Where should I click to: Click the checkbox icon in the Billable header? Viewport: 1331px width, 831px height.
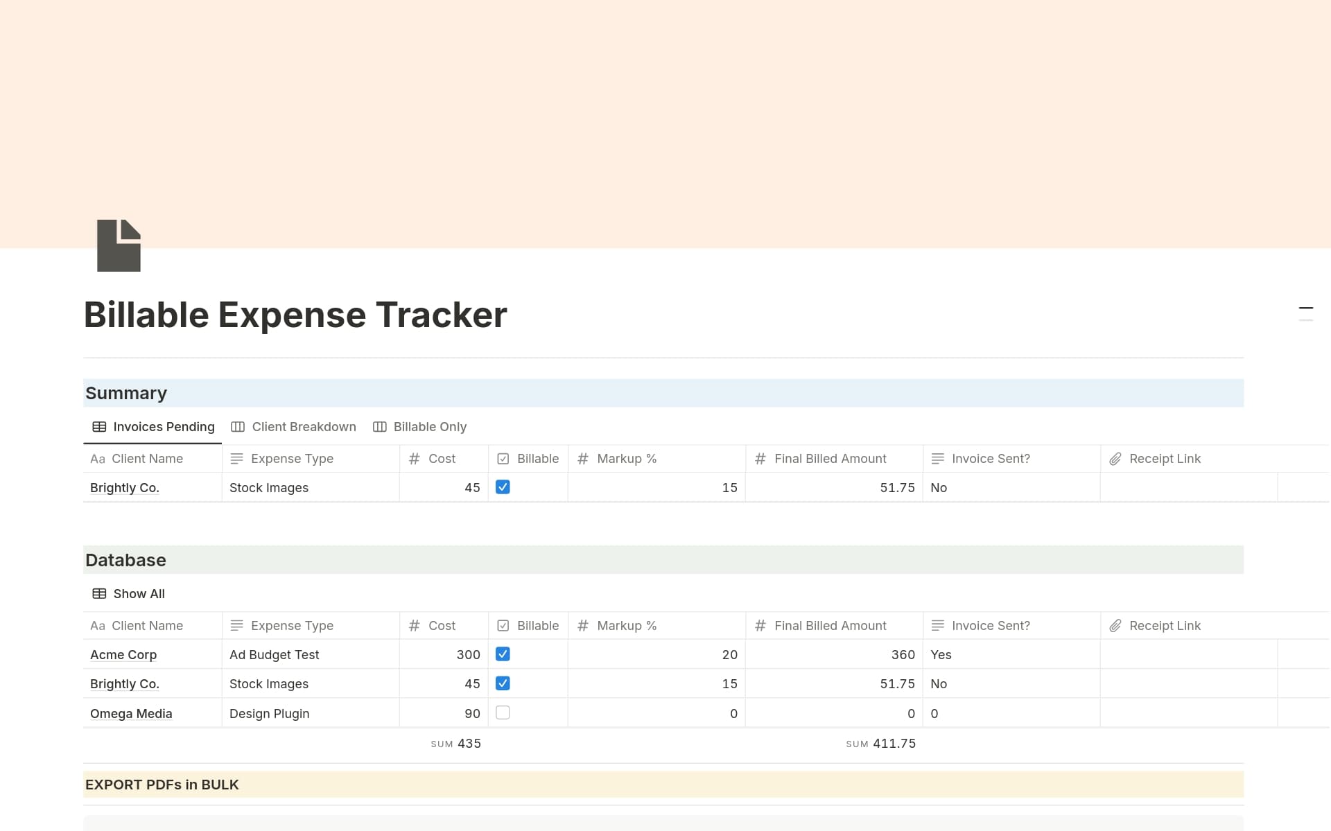click(x=502, y=458)
